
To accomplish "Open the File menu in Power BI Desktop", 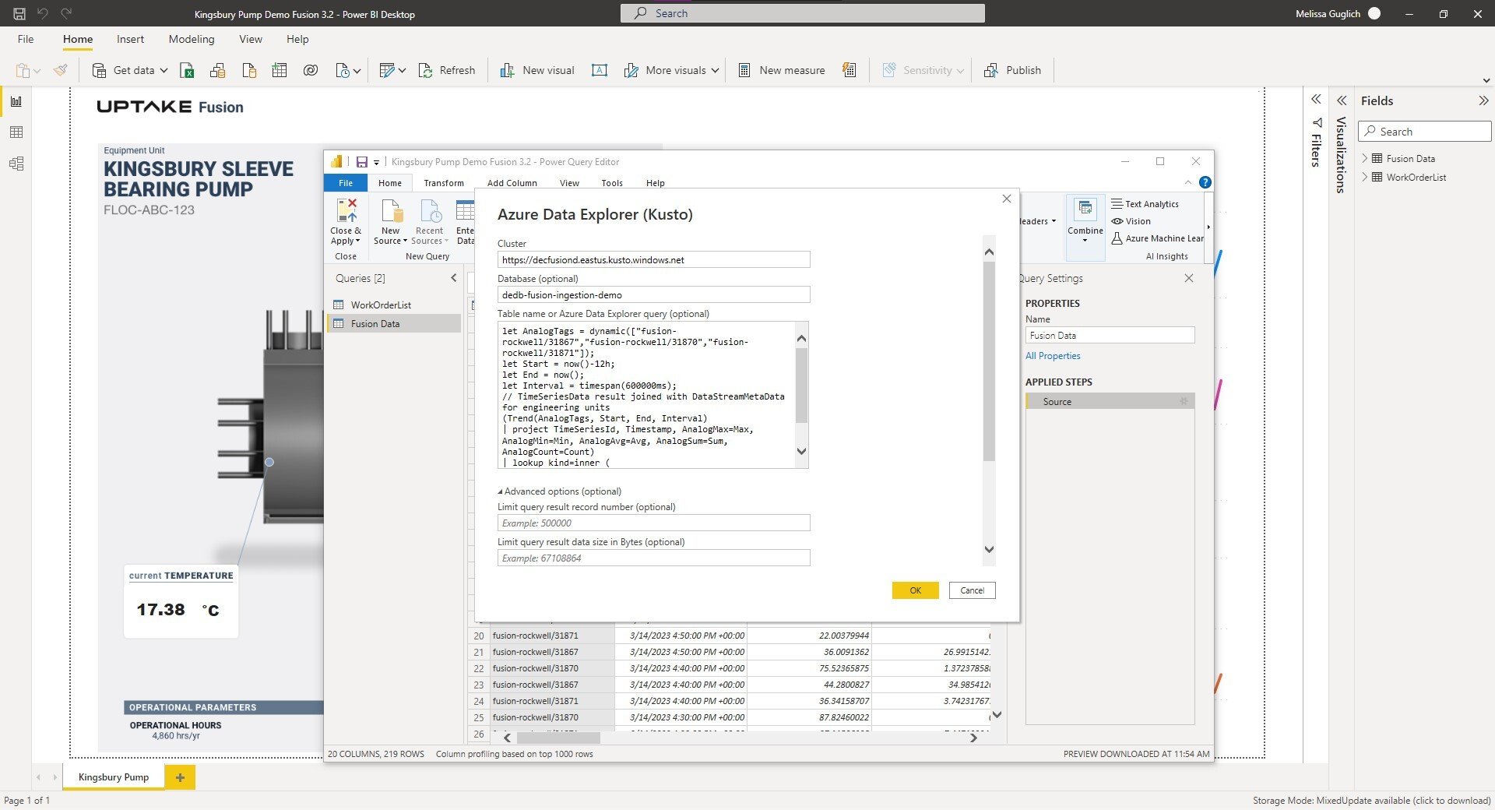I will pos(26,39).
